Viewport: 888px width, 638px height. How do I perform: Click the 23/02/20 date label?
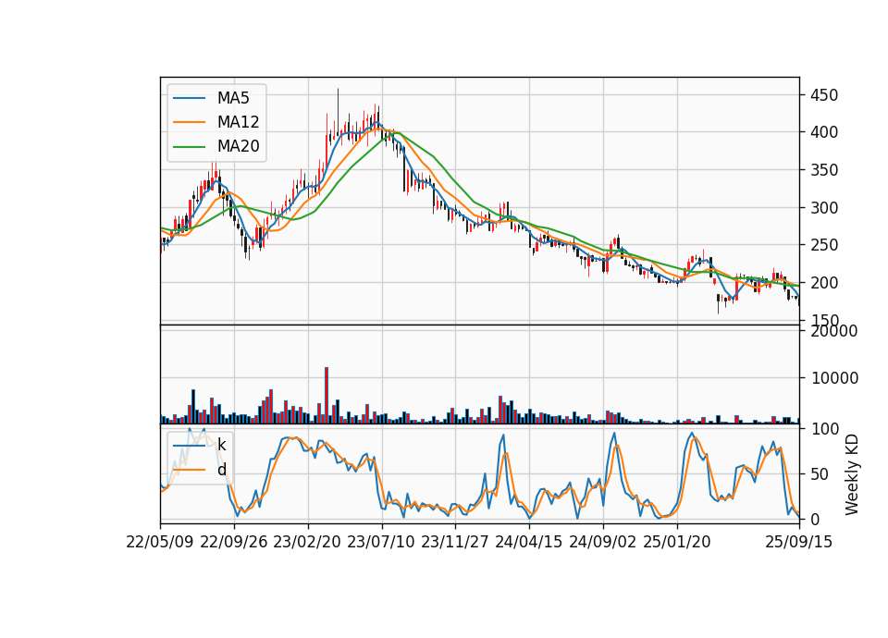(x=307, y=542)
